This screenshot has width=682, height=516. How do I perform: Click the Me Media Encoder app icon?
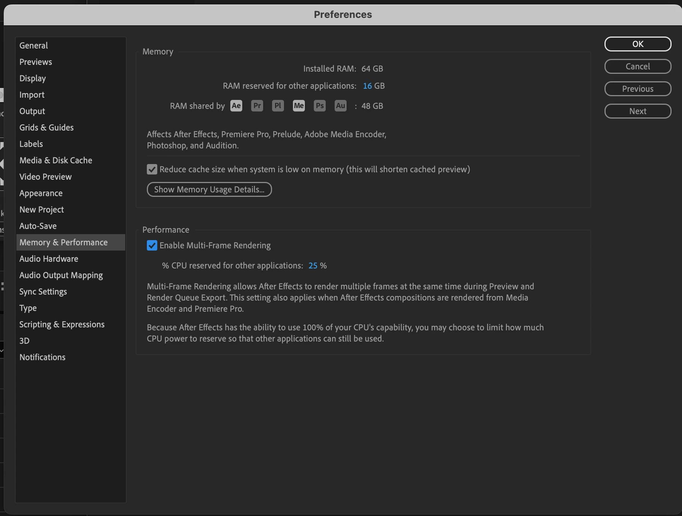pyautogui.click(x=299, y=106)
